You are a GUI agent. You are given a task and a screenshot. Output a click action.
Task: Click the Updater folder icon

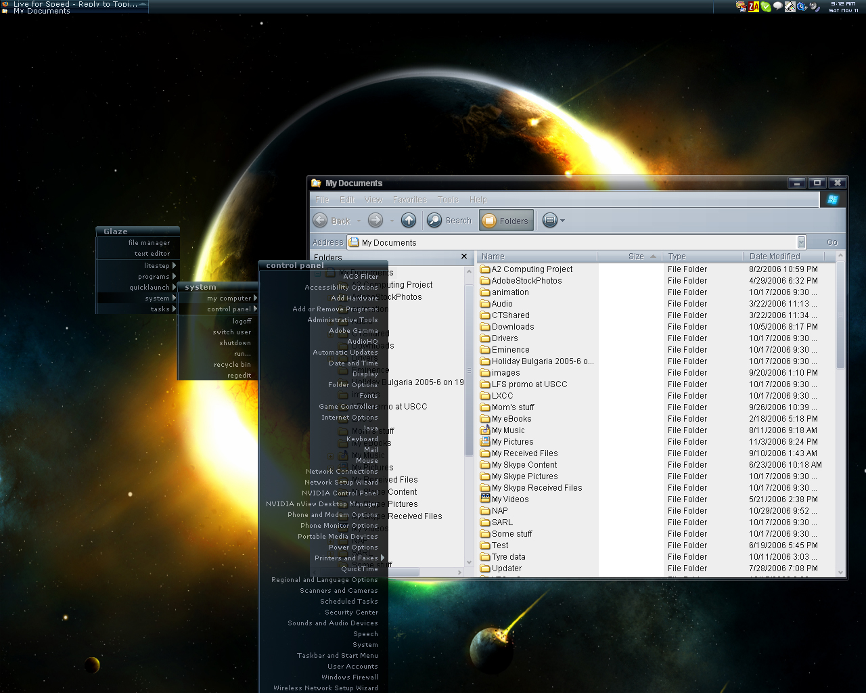[485, 568]
